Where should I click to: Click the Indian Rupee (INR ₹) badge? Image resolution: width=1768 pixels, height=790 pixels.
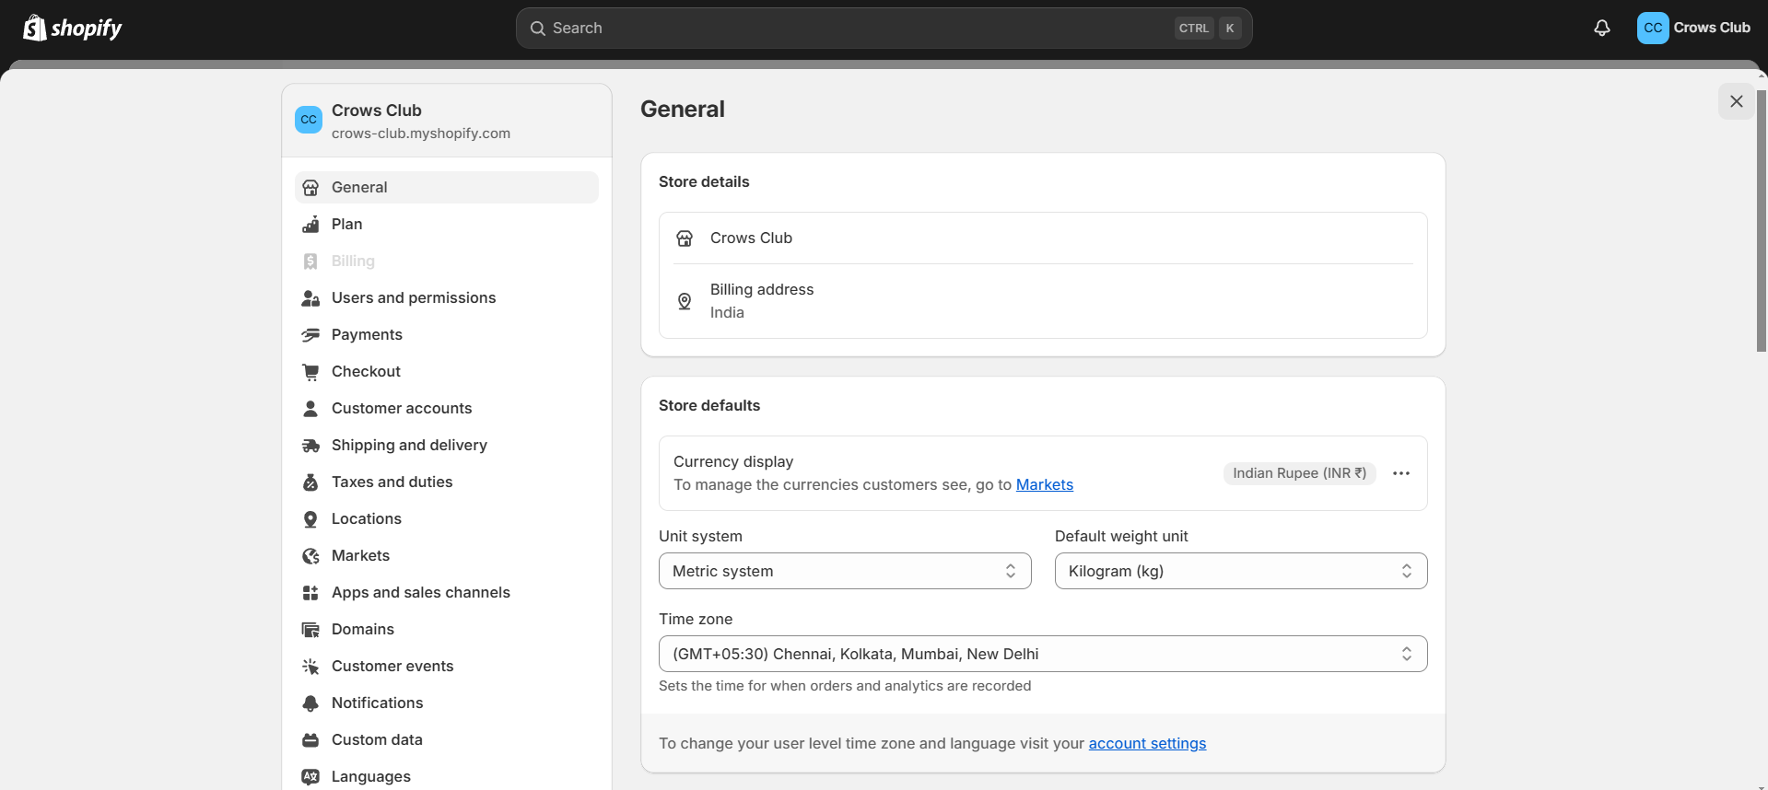[x=1300, y=473]
